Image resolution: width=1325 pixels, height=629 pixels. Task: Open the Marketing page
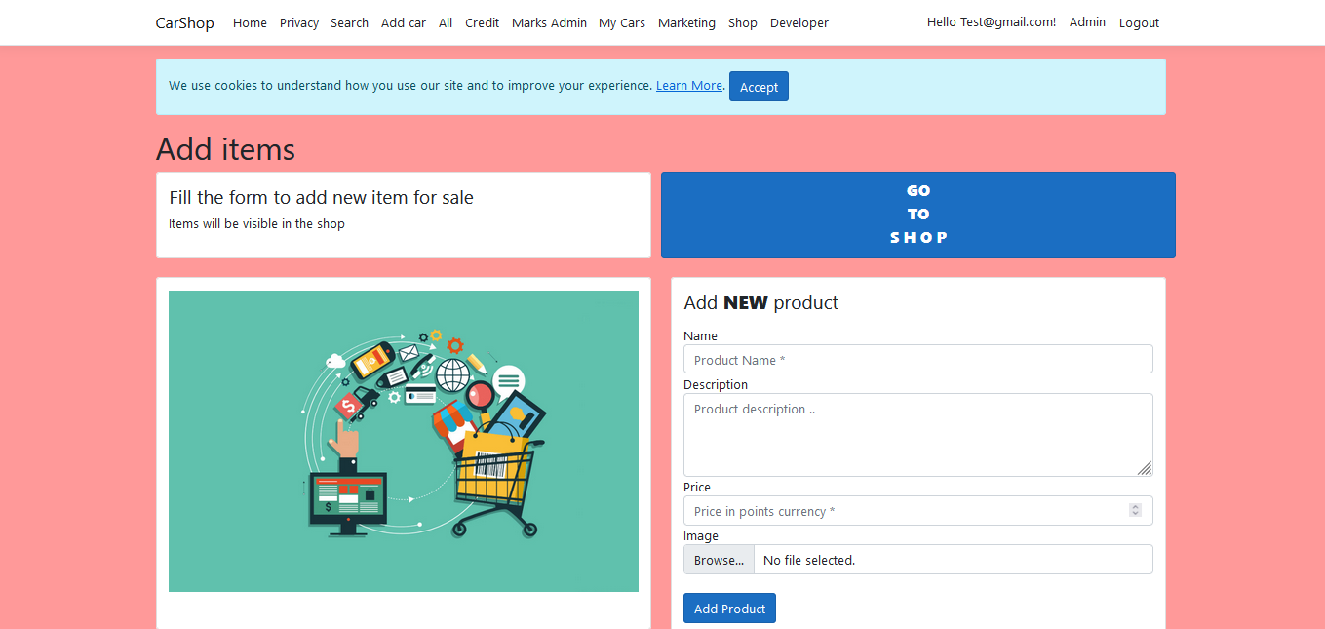pyautogui.click(x=686, y=22)
